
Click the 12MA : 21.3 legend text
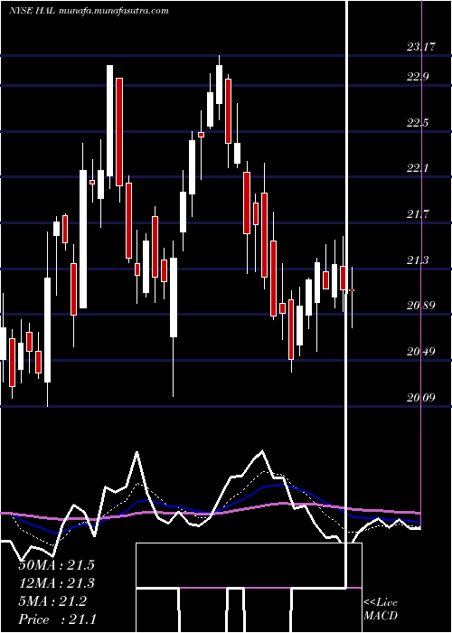pyautogui.click(x=56, y=583)
